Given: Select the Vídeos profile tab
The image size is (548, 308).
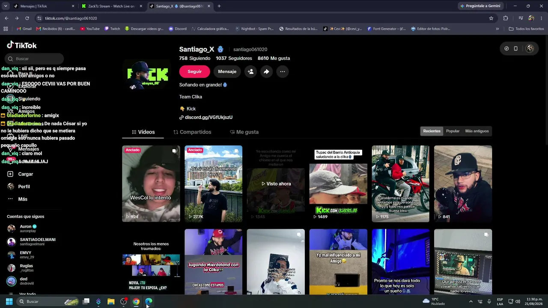Looking at the screenshot, I should tap(143, 132).
